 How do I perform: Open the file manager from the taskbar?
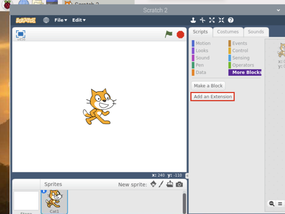38,2
